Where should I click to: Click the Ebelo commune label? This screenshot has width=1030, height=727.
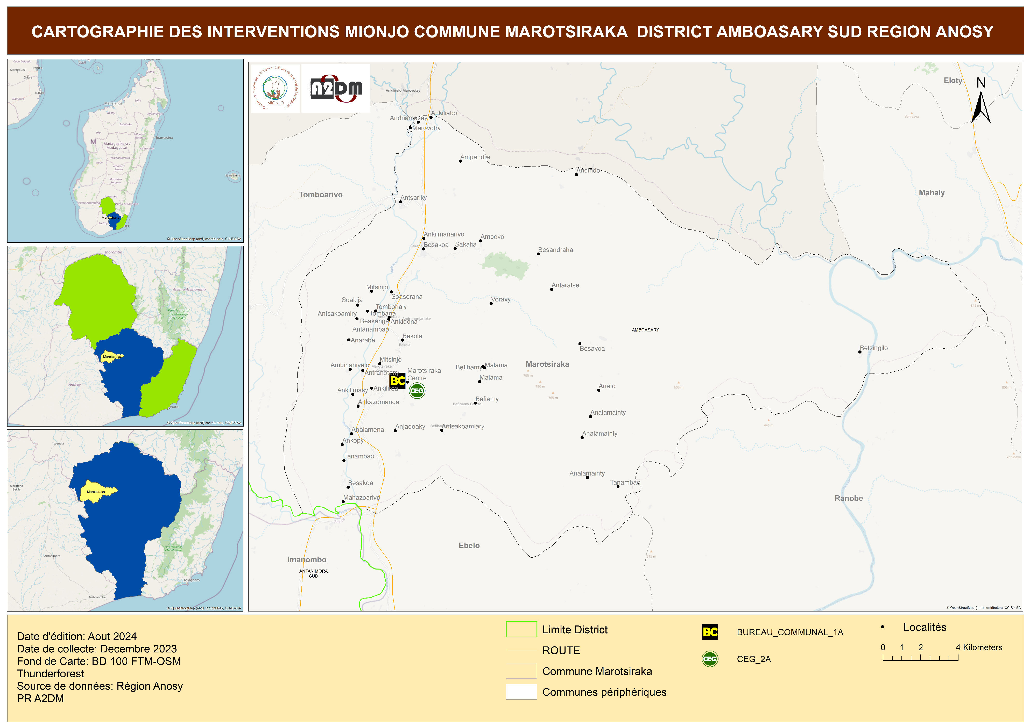469,545
